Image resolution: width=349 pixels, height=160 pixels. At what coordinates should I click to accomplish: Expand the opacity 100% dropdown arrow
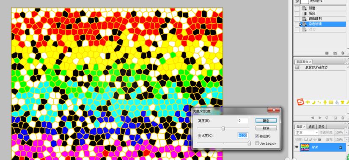click(x=346, y=132)
